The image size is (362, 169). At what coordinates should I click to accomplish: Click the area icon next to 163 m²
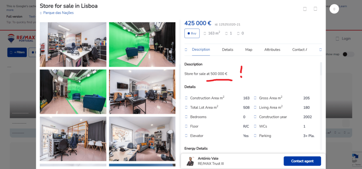205,33
